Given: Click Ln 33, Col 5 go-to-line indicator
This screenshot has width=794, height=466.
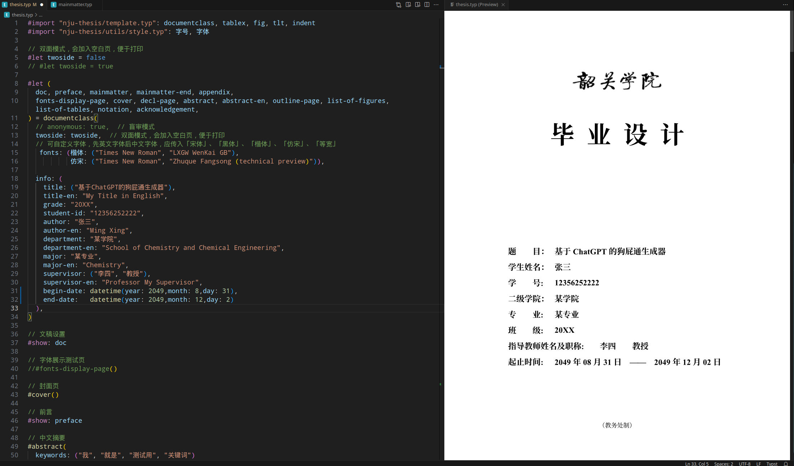Looking at the screenshot, I should [x=696, y=463].
